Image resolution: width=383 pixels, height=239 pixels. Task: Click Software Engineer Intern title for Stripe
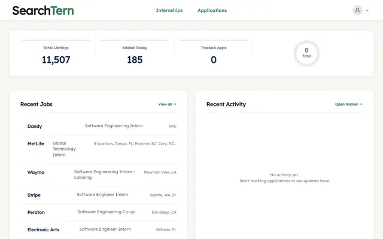[x=102, y=195]
